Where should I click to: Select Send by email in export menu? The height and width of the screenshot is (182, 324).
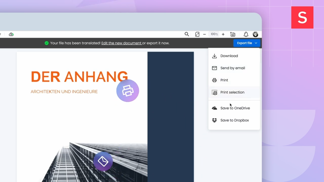[x=234, y=68]
